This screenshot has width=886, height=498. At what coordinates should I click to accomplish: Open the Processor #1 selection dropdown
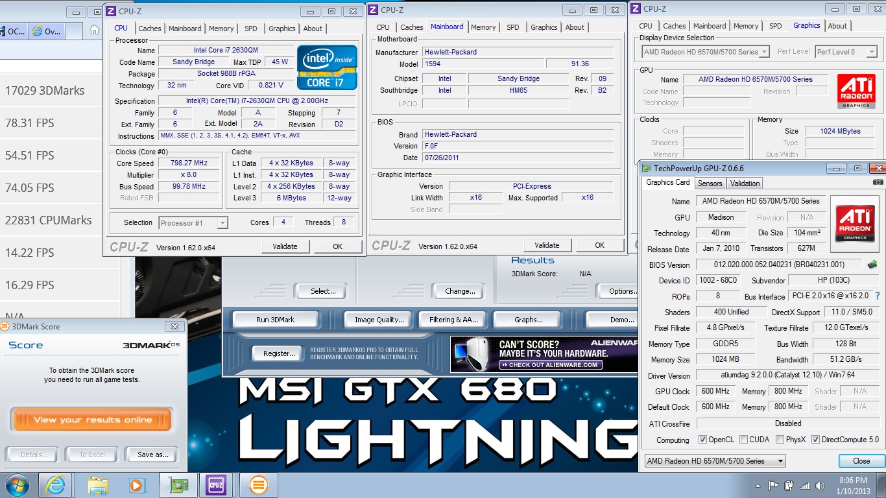pyautogui.click(x=193, y=222)
